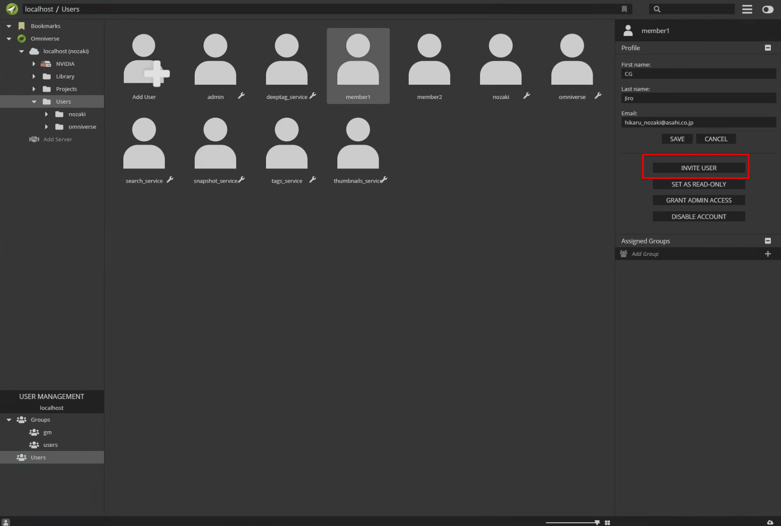
Task: Expand the NVIDIA folder tree arrow
Action: pyautogui.click(x=34, y=64)
